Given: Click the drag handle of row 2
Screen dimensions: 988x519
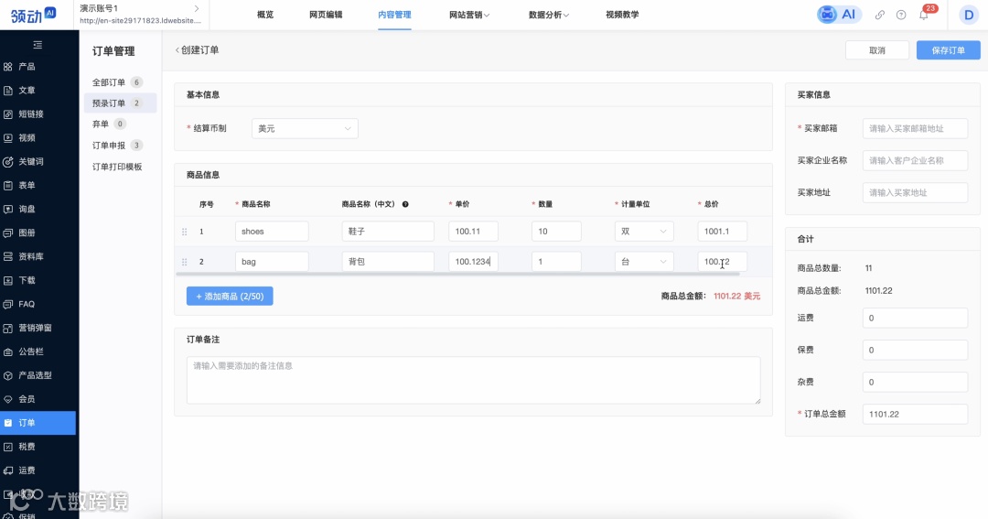Looking at the screenshot, I should (x=185, y=262).
